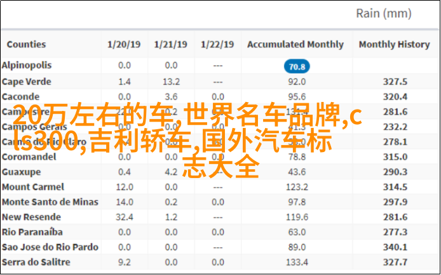
Task: Click Monte Santo de Minas's 14.0 value
Action: point(125,202)
